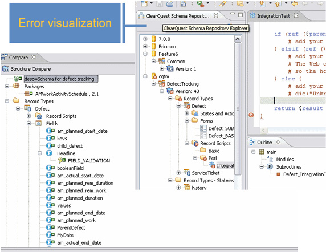
Task: Click the Save disk icon in toolbar
Action: (x=160, y=3)
